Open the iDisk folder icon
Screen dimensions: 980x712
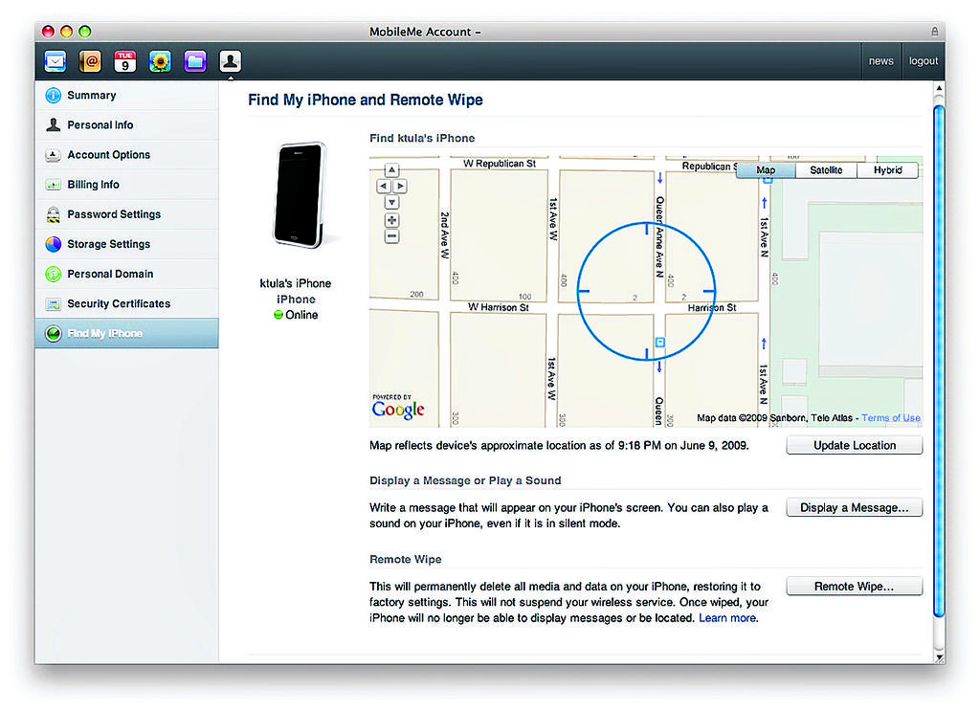pos(195,61)
